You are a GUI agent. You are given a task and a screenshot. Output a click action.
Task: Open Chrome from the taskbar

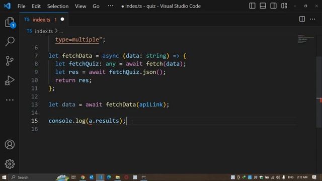point(83,177)
